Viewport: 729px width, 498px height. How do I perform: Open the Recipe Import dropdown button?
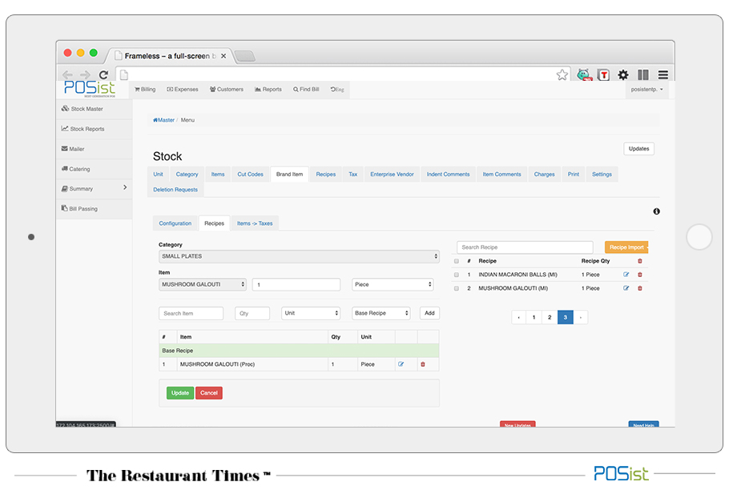pos(626,247)
